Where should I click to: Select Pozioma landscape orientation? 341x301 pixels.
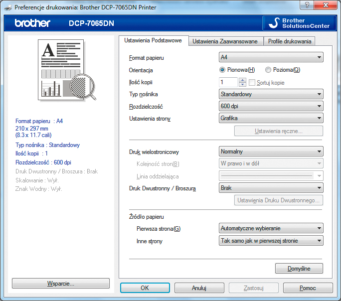(x=268, y=70)
